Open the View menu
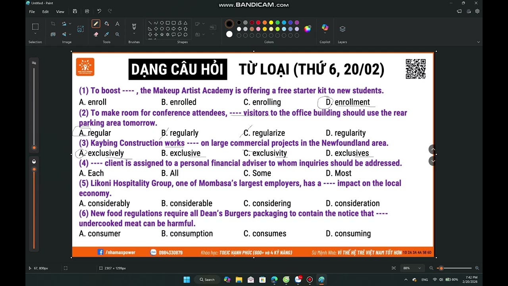508x286 pixels. tap(60, 12)
